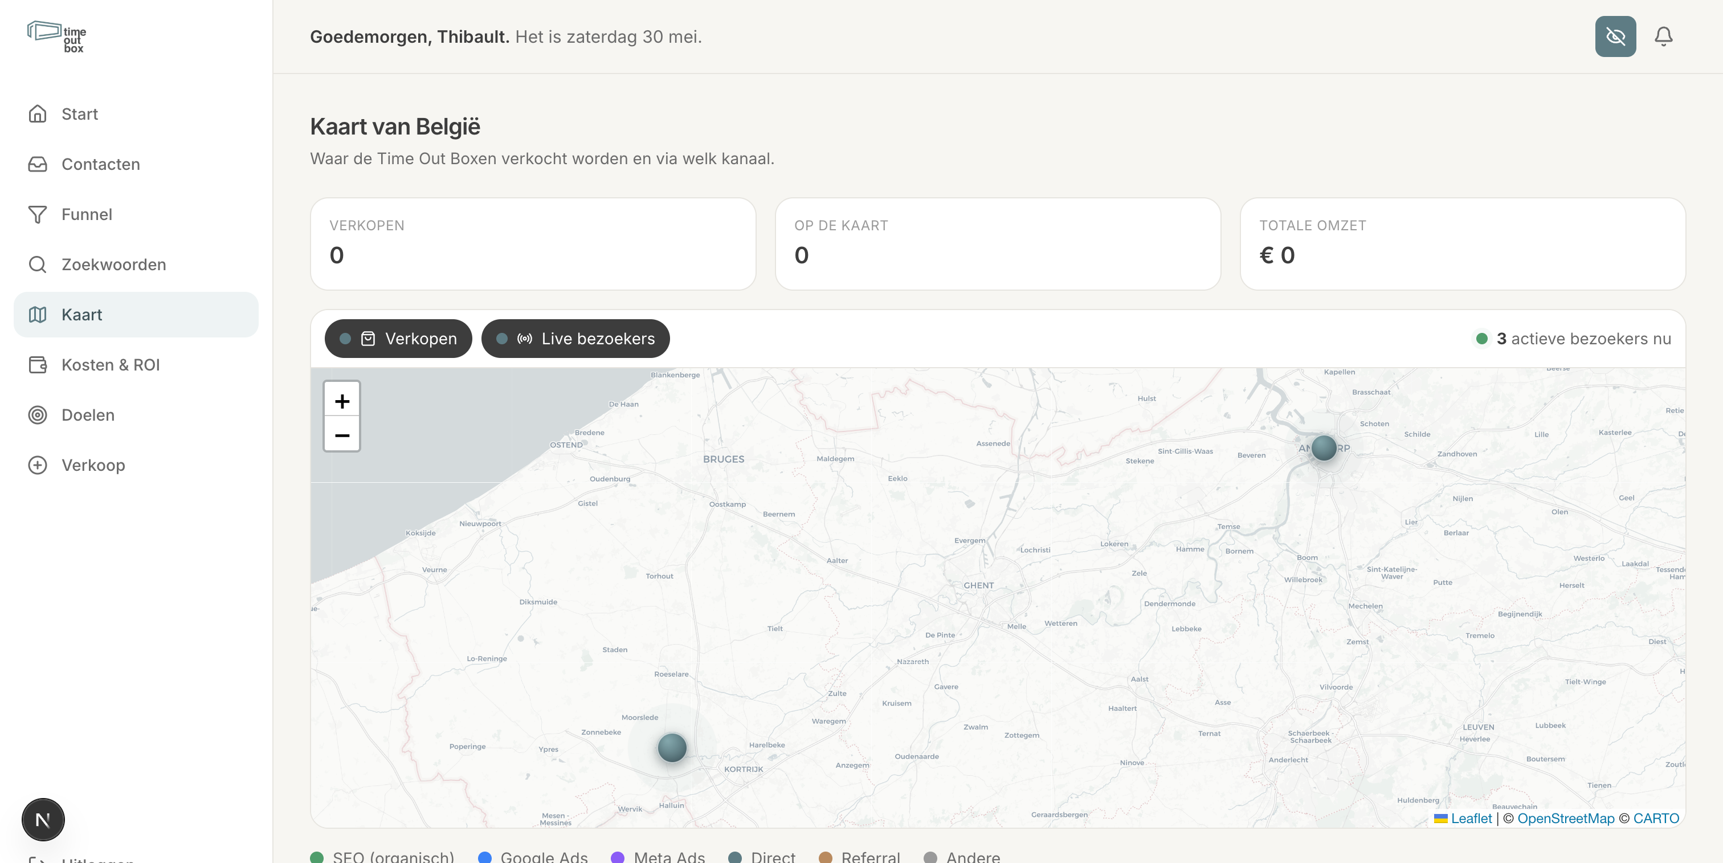Zoom in on the map
This screenshot has height=863, width=1723.
click(342, 401)
